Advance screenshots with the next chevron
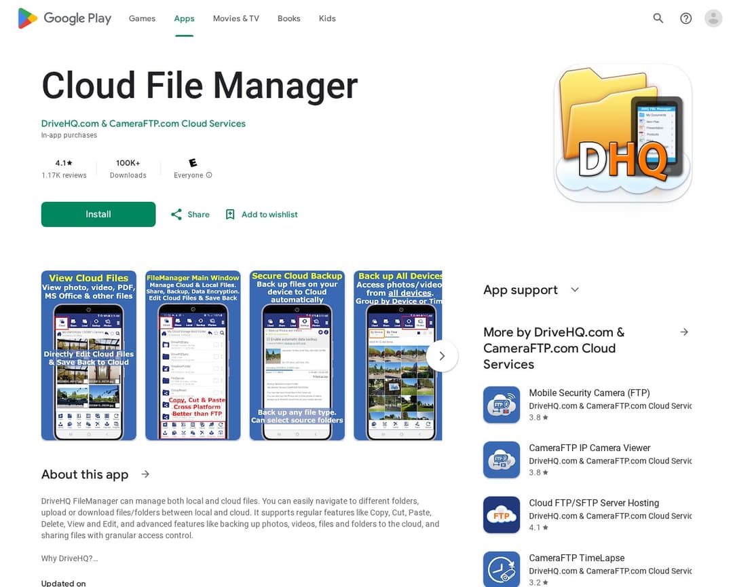 (442, 356)
